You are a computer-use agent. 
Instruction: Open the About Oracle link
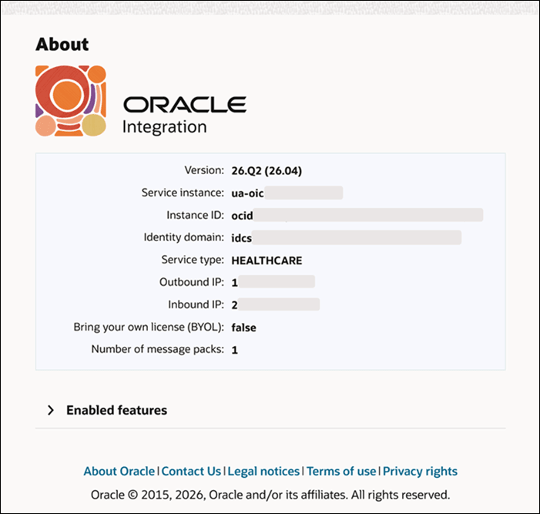coord(119,471)
